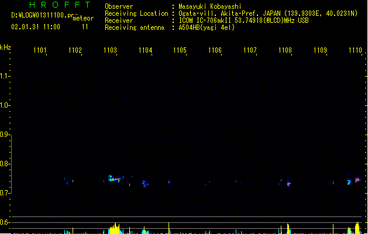This screenshot has width=368, height=234.
Task: Click the word 'meteor' above the count
Action: point(83,18)
